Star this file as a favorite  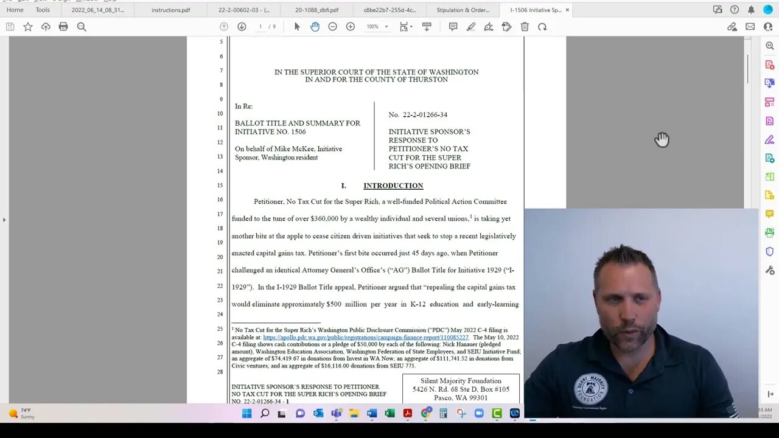pos(28,27)
